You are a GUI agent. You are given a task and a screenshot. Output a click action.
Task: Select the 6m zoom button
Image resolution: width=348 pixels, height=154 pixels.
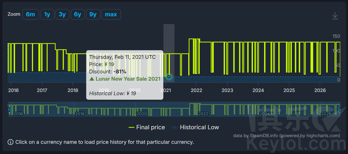click(30, 14)
